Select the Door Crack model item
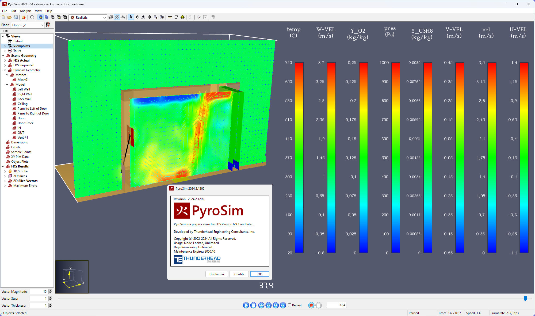 26,123
